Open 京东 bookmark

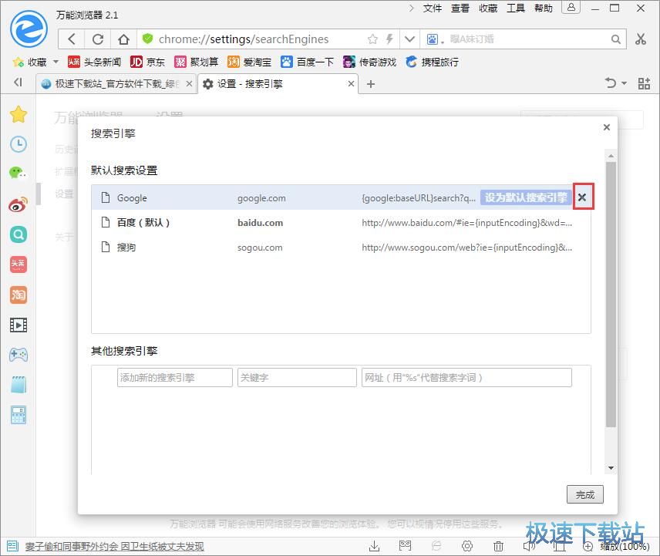tap(148, 62)
